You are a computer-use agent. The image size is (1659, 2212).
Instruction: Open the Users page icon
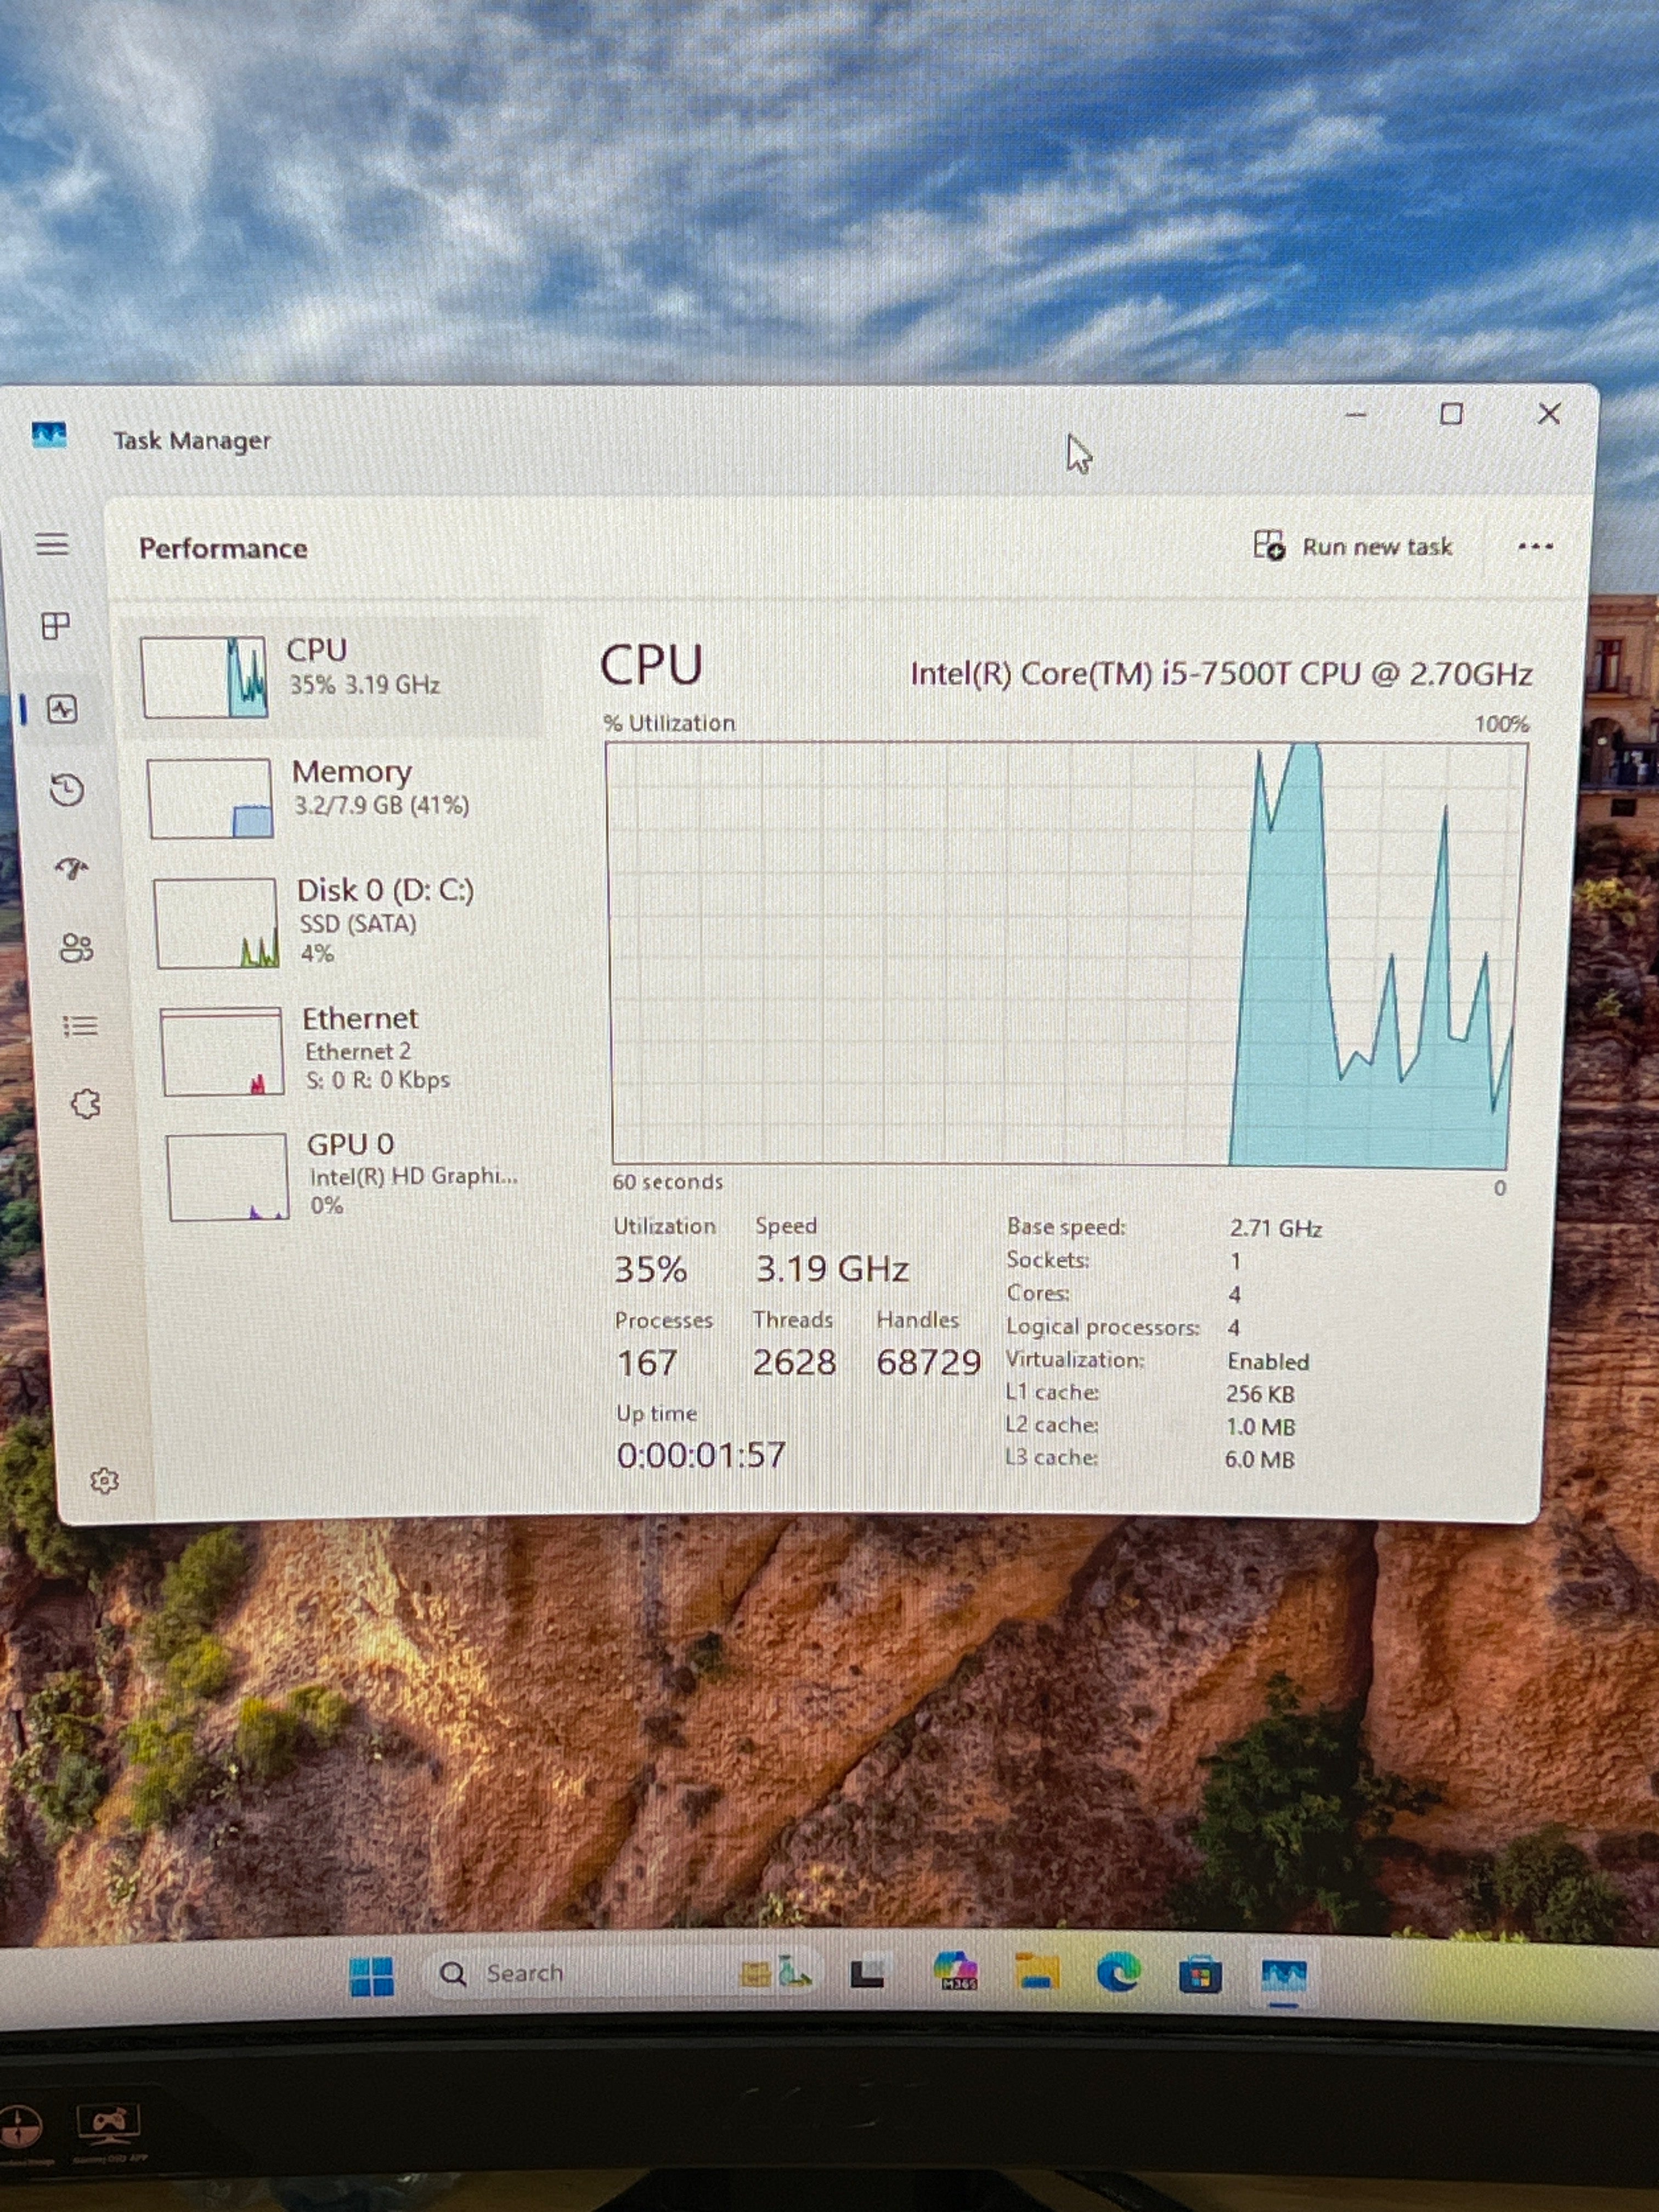pos(77,947)
